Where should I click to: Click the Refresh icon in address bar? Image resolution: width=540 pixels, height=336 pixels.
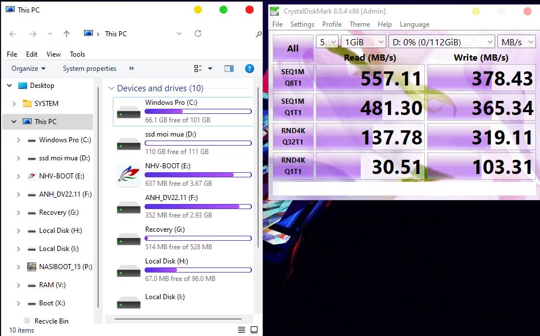click(198, 34)
